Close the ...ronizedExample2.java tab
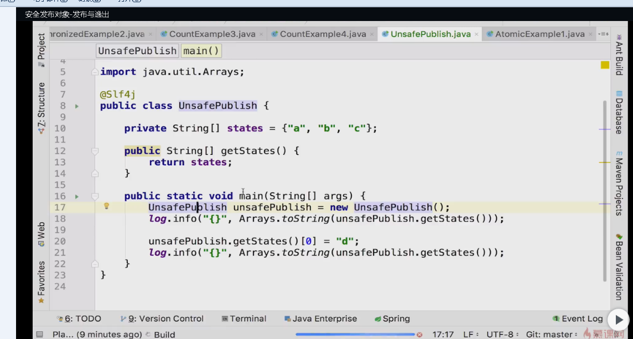This screenshot has width=633, height=339. (151, 35)
